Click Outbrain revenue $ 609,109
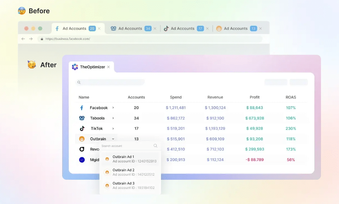This screenshot has width=339, height=204. coord(215,139)
